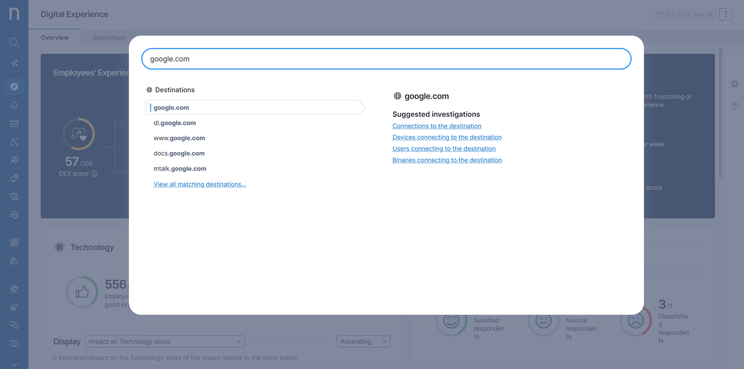The width and height of the screenshot is (744, 369).
Task: Open the sparkle AI assistant icon
Action: pos(14,63)
